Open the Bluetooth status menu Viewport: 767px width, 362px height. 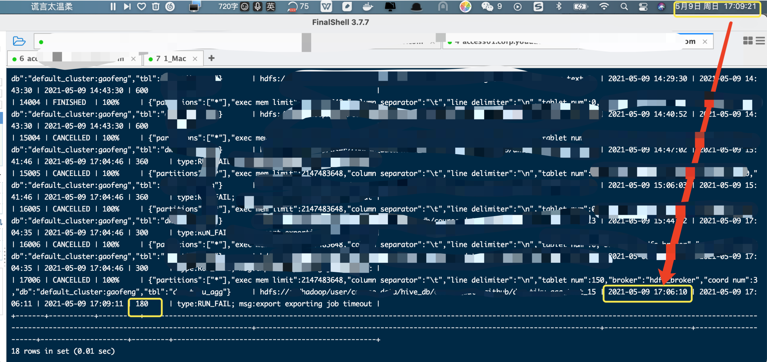point(559,6)
